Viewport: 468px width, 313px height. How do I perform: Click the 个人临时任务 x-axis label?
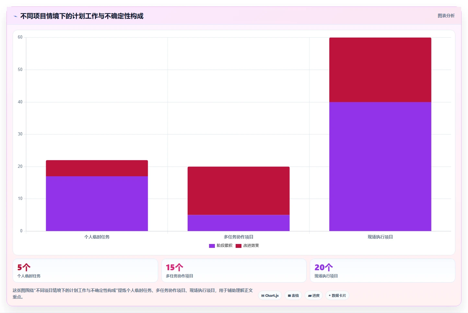click(97, 237)
